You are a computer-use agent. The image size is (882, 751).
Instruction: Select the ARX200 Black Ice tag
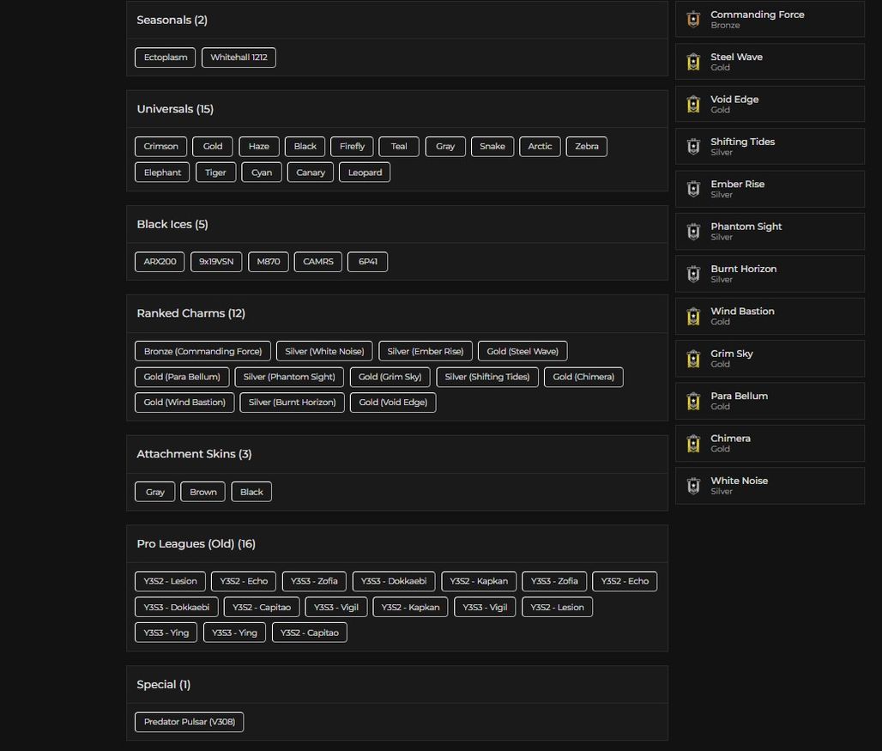[x=160, y=262]
